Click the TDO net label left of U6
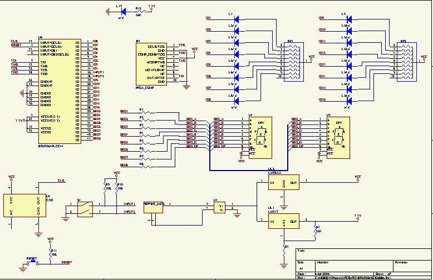The height and width of the screenshot is (280, 433). tap(14, 72)
